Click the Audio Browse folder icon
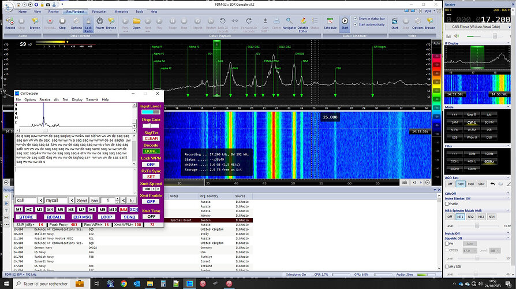Image resolution: width=516 pixels, height=289 pixels. [x=35, y=21]
